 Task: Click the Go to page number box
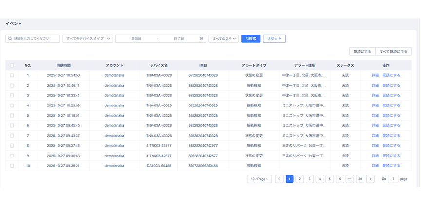393,179
